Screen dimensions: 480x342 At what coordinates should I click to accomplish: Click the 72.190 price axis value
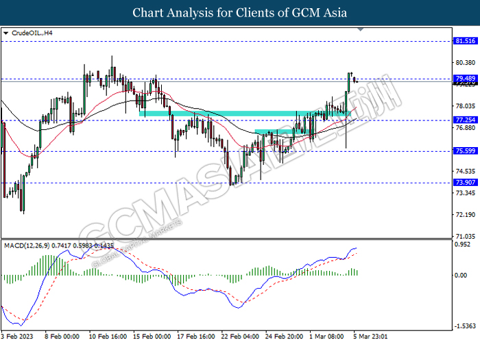click(466, 215)
